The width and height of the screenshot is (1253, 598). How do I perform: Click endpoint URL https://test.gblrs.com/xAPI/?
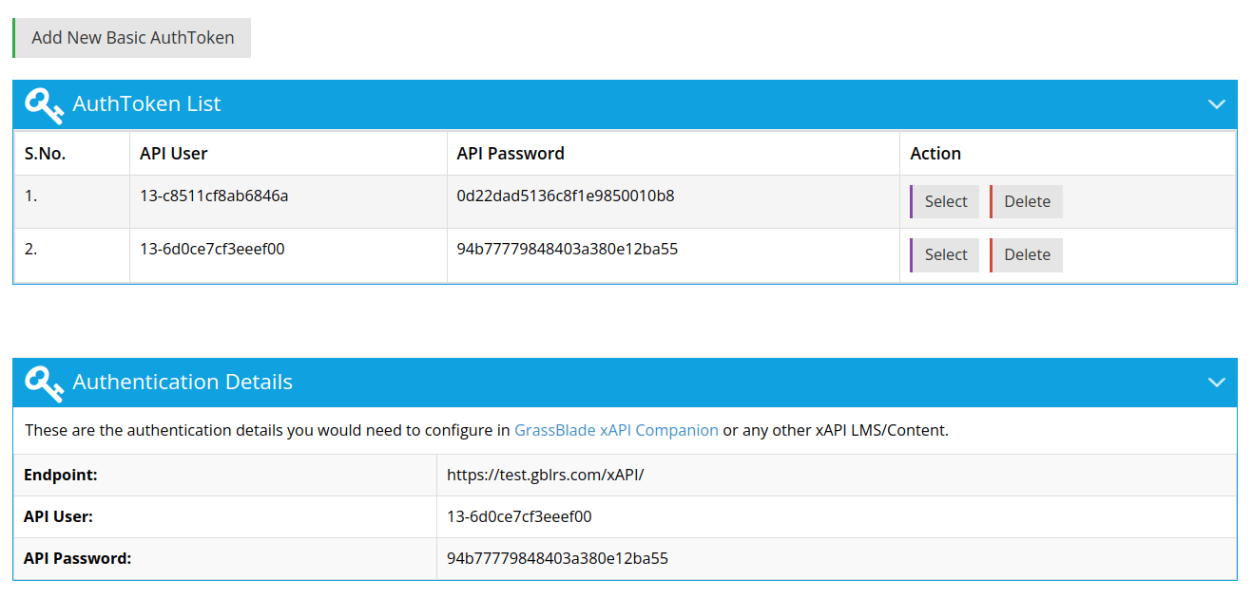(x=546, y=475)
